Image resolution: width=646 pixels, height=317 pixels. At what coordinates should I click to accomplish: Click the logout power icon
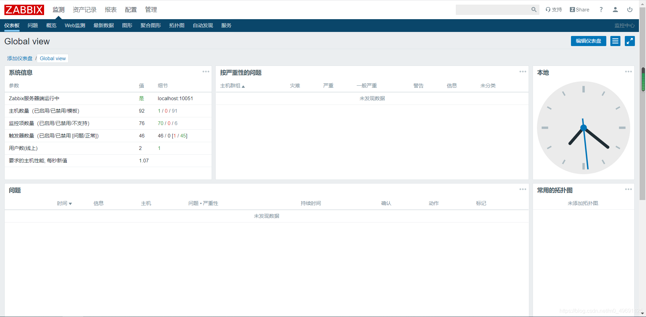pos(630,10)
